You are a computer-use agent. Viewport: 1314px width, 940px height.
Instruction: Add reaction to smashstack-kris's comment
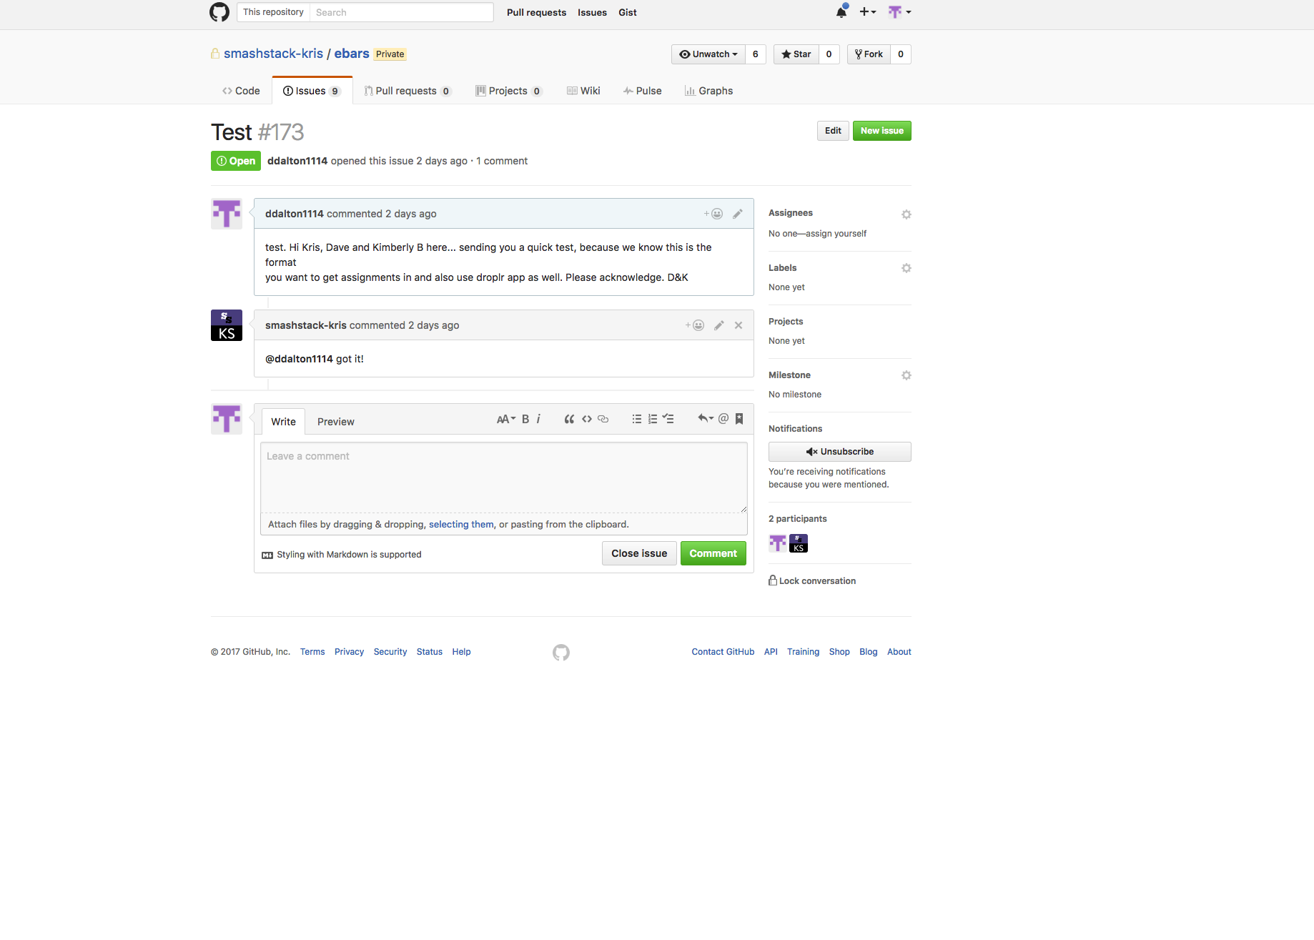point(695,325)
